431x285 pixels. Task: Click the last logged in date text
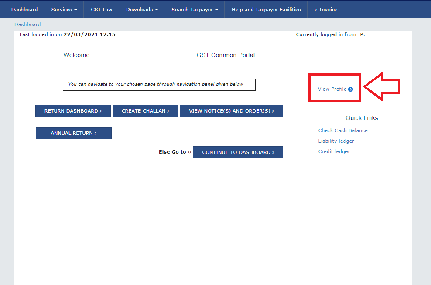89,34
